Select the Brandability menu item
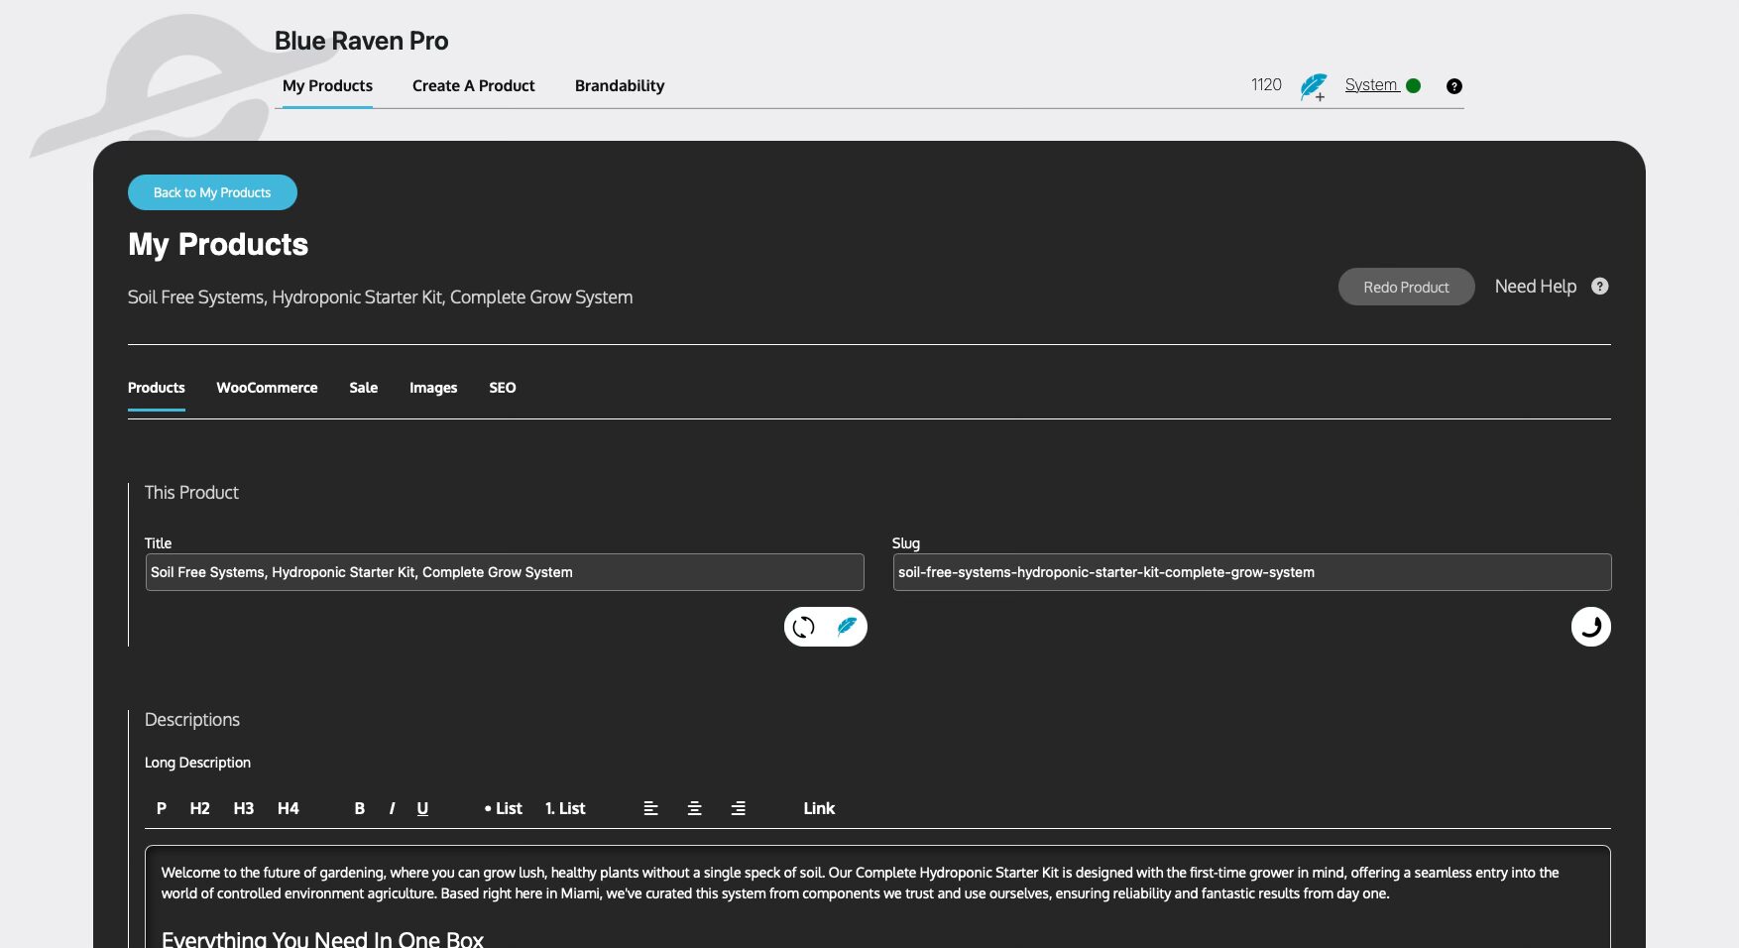Viewport: 1739px width, 948px height. pyautogui.click(x=619, y=85)
